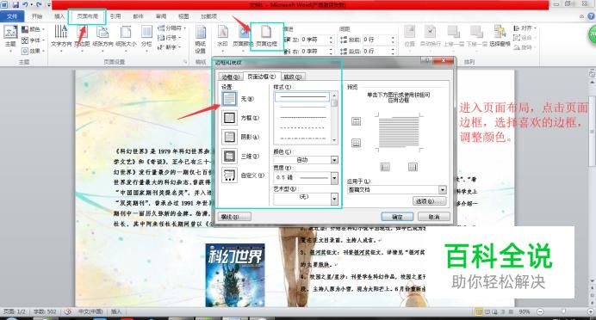Click the 分栏 columns icon

[x=146, y=32]
